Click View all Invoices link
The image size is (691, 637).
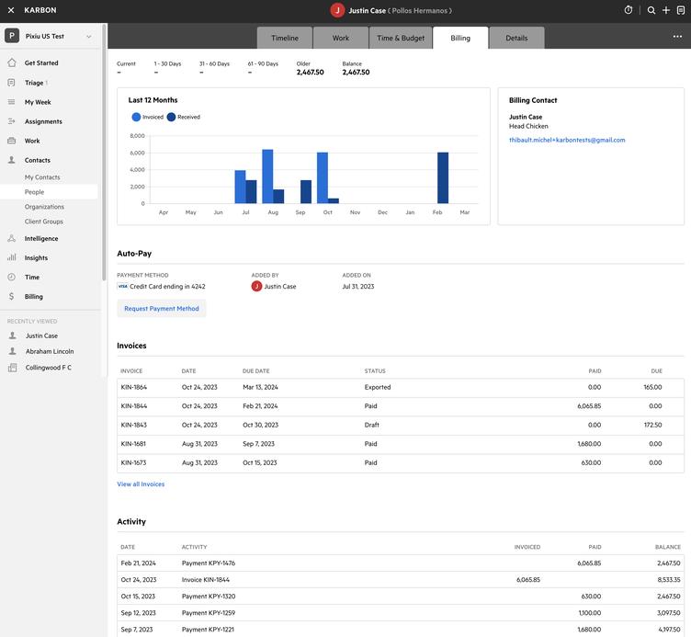point(141,484)
